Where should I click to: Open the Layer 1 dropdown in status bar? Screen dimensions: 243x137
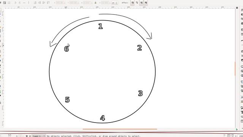pyautogui.click(x=39, y=136)
